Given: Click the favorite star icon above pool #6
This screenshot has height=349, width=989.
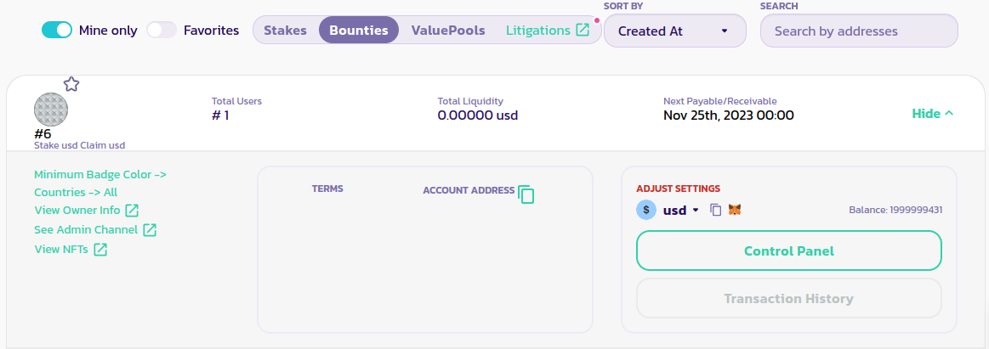Looking at the screenshot, I should (71, 83).
